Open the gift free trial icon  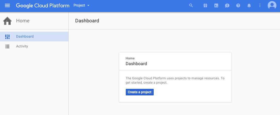click(x=205, y=5)
